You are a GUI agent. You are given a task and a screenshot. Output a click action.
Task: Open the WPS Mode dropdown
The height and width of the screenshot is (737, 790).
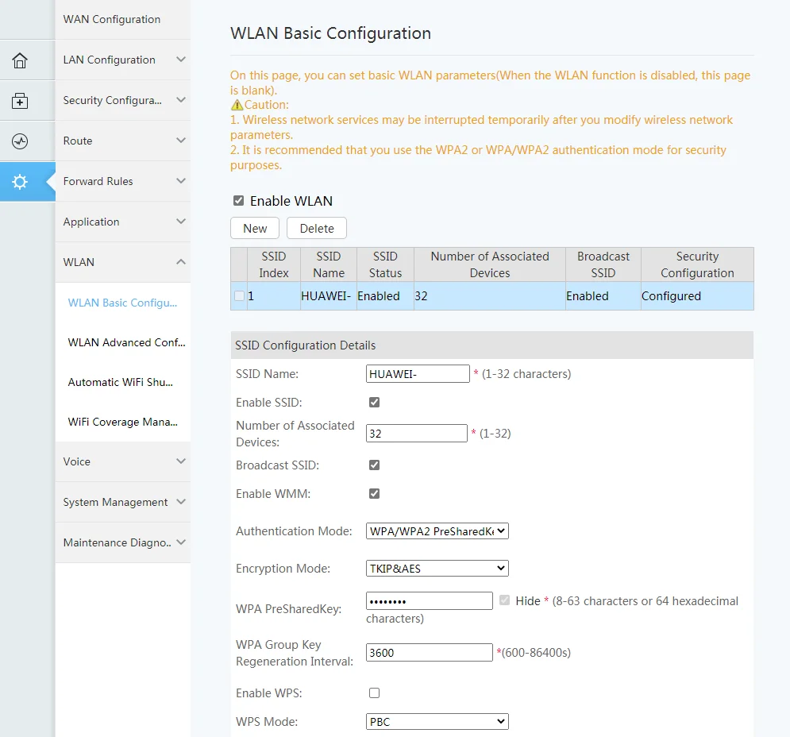coord(437,722)
